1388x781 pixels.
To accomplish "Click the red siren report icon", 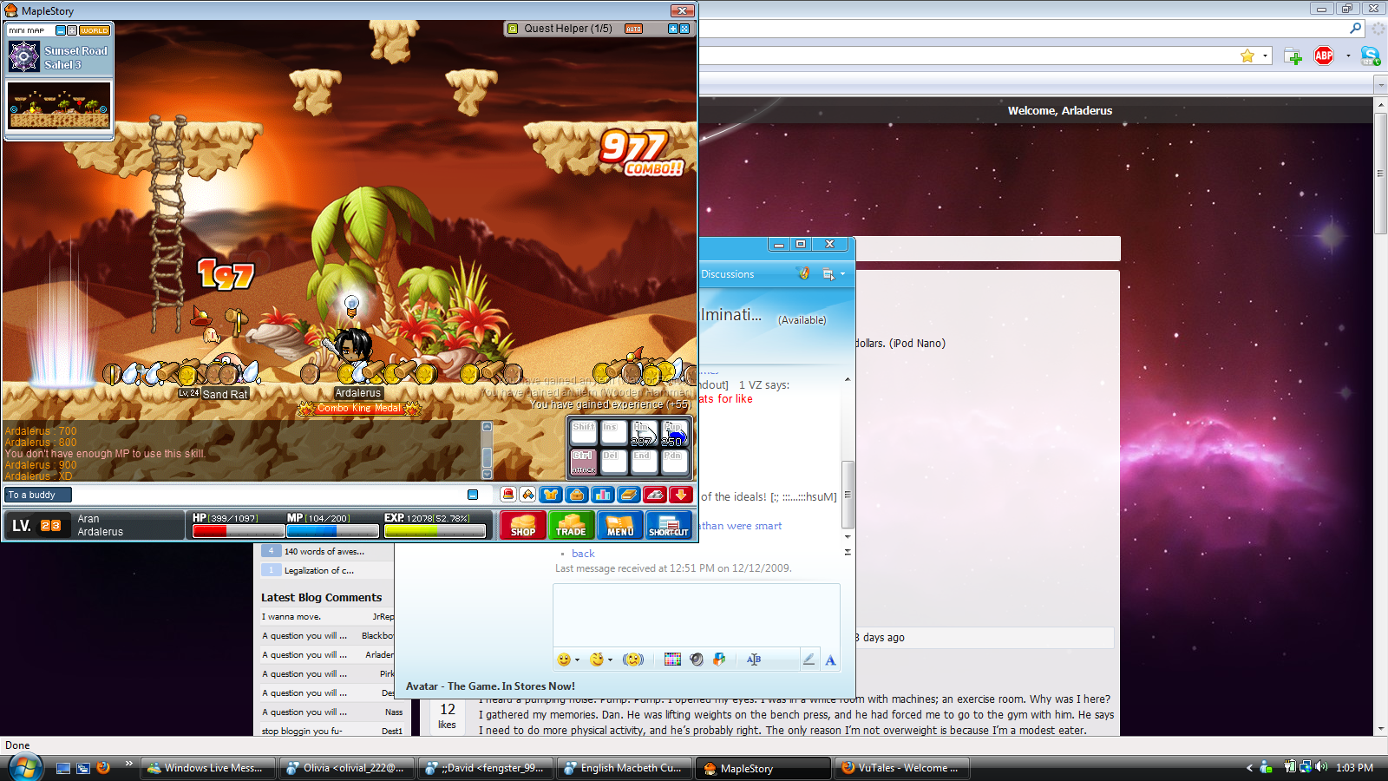I will (508, 495).
